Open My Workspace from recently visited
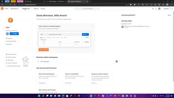174x98 pixels. [x=45, y=61]
